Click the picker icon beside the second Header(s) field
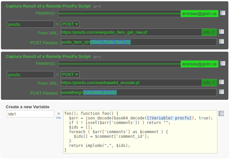Viewport: 230px width, 159px height. (x=223, y=63)
